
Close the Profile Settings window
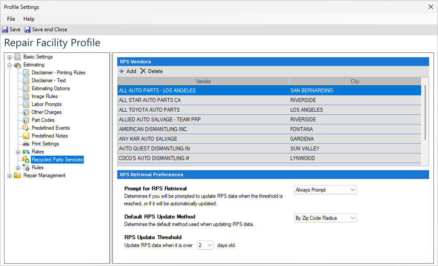tap(431, 7)
